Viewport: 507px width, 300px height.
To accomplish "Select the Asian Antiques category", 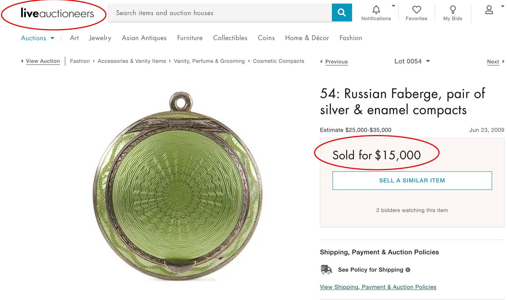I will point(144,38).
